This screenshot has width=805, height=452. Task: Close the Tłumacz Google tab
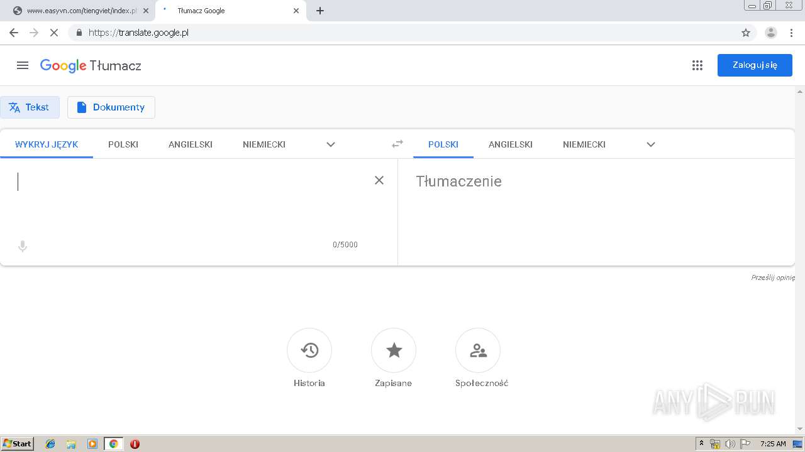click(296, 11)
